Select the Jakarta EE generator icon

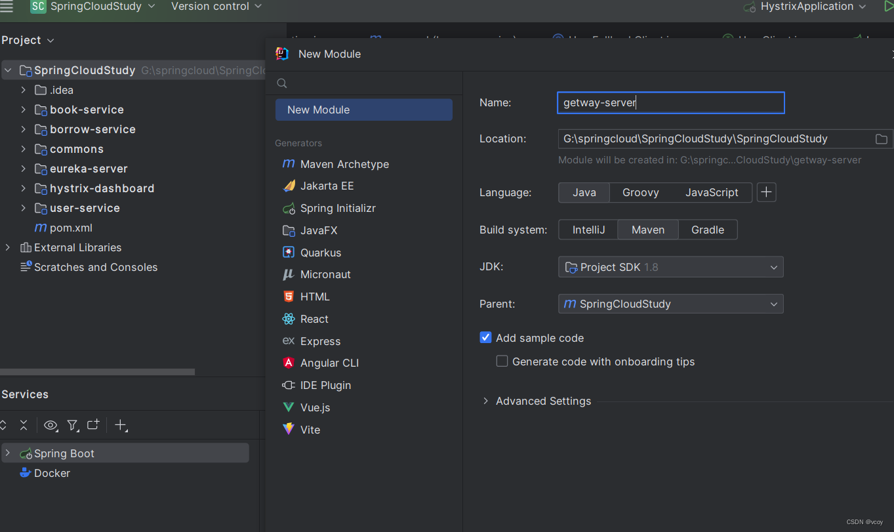(289, 186)
